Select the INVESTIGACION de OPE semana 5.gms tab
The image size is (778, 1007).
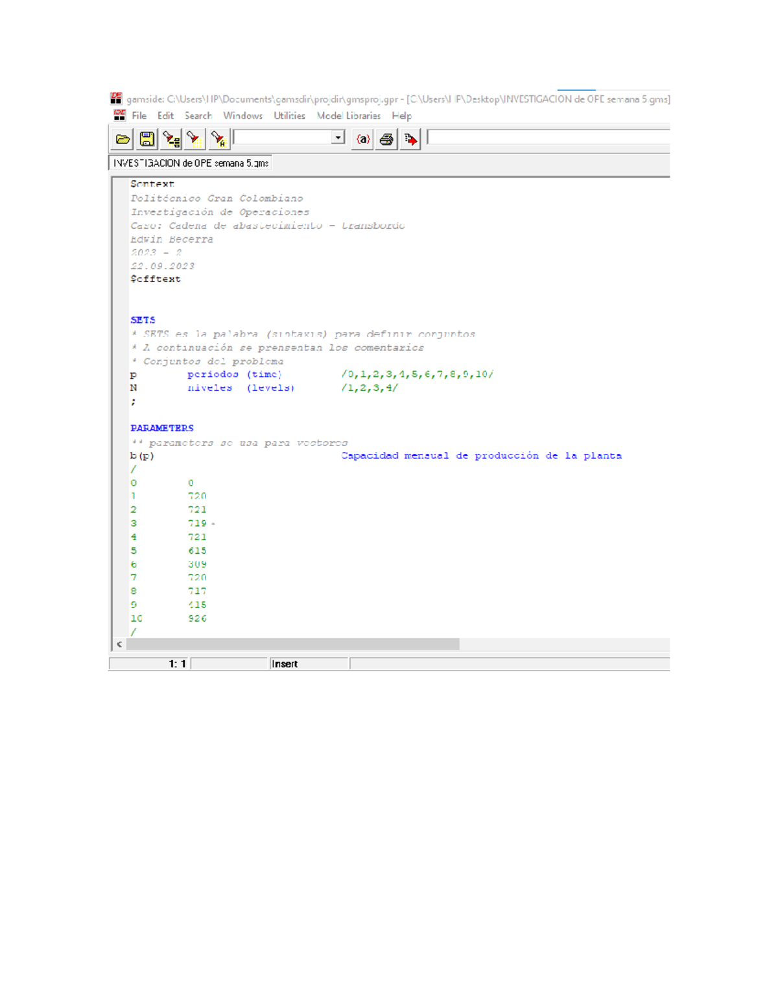coord(191,163)
